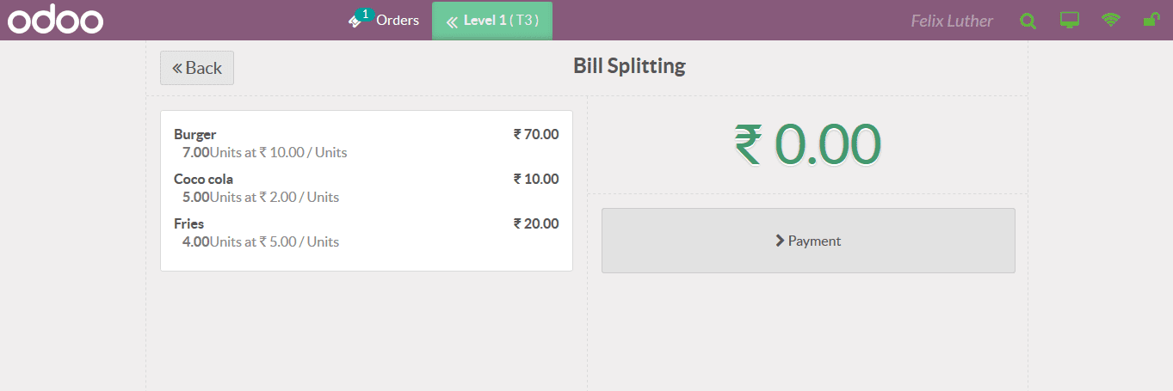
Task: Go back with the Back button
Action: click(197, 68)
